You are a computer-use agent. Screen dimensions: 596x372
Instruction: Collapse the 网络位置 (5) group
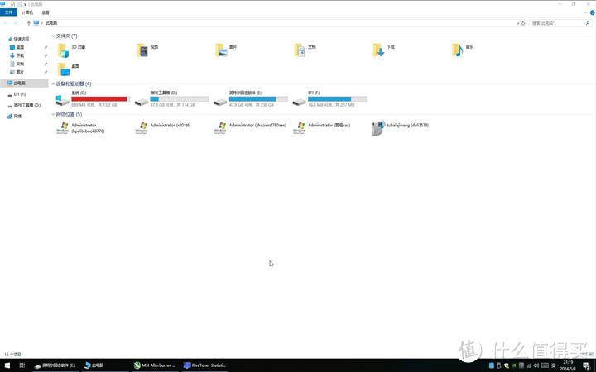click(x=53, y=113)
